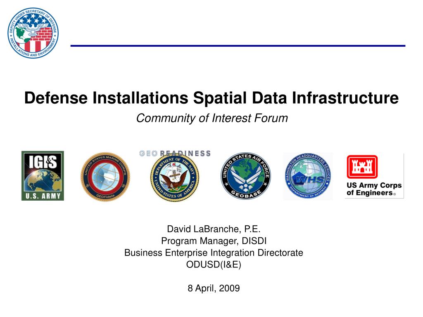The width and height of the screenshot is (423, 317).
Task: Click the GEOREADINESS label above Navy seal
Action: [x=175, y=154]
